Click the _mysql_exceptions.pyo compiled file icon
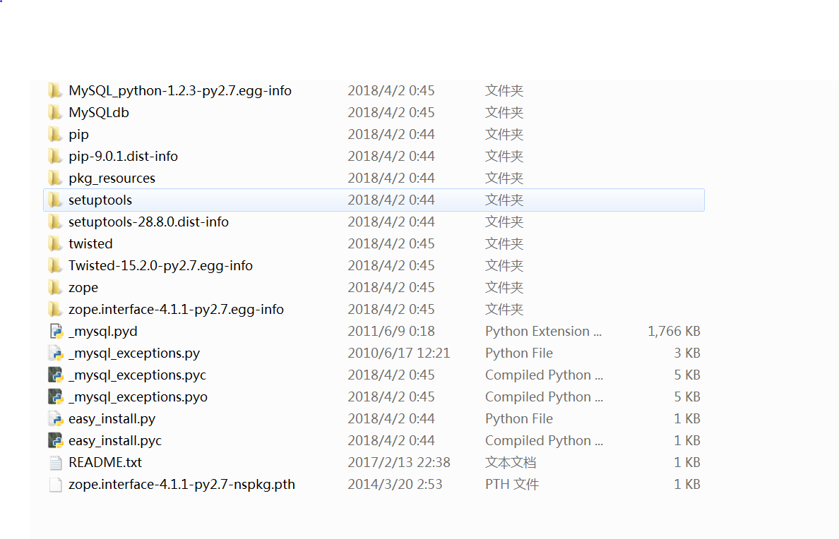 56,397
